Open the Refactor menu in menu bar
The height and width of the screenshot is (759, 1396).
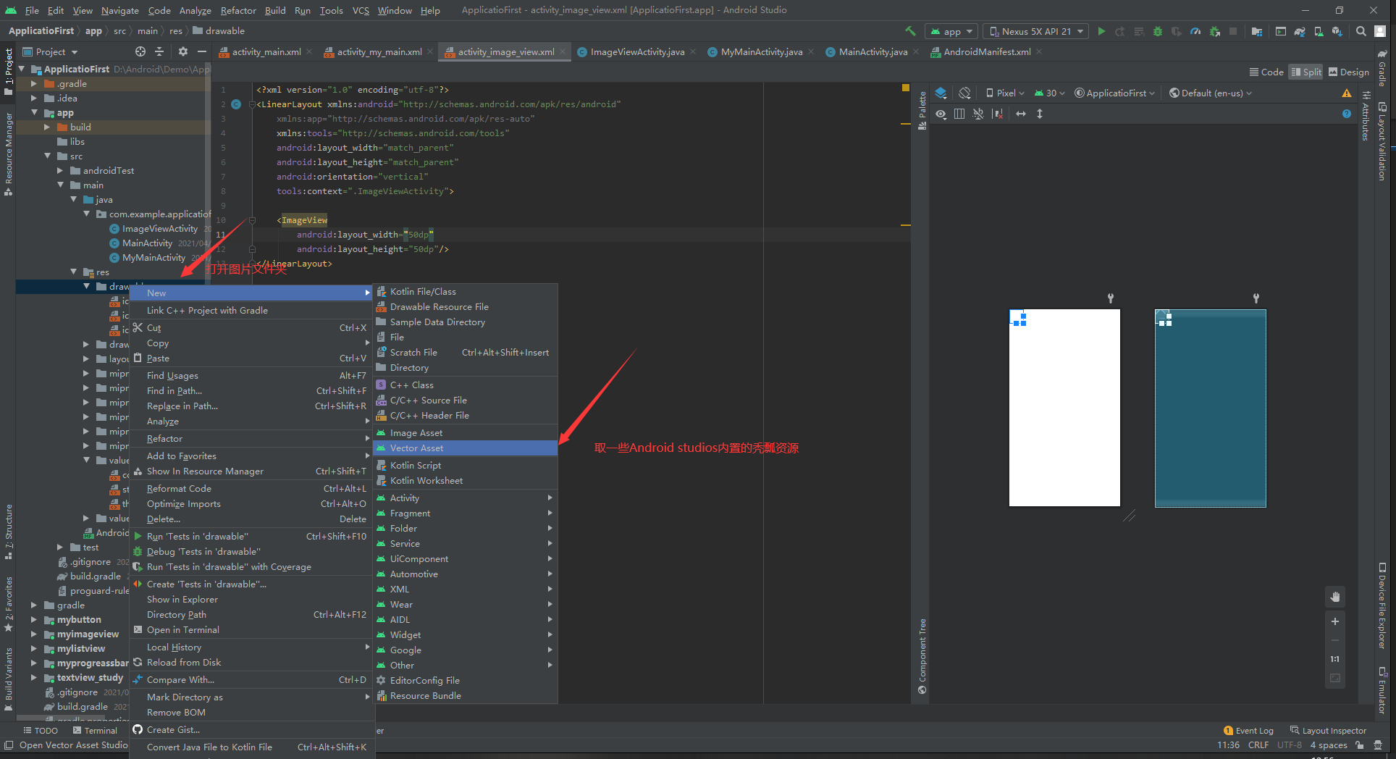[x=238, y=10]
